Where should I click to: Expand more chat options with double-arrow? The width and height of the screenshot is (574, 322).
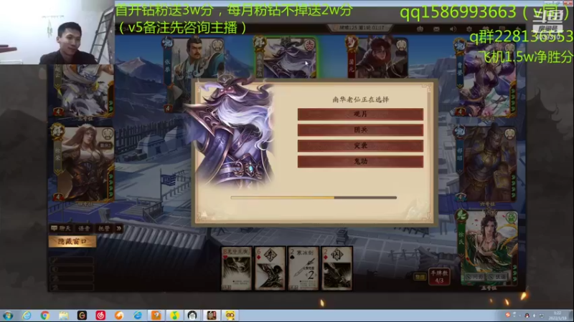coord(119,228)
